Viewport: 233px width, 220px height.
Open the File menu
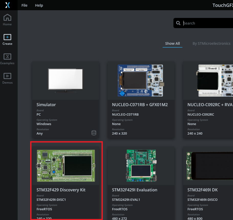click(x=24, y=5)
